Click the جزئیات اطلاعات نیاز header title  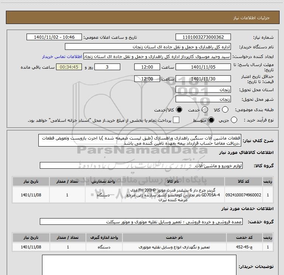(252, 18)
